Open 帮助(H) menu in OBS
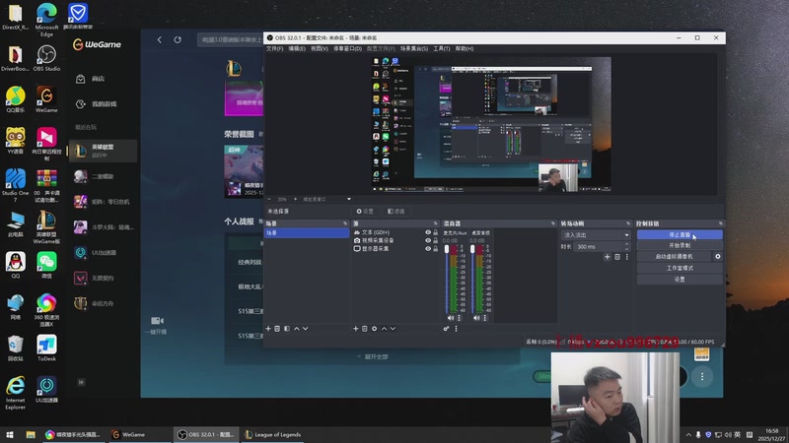The width and height of the screenshot is (789, 443). (x=464, y=48)
